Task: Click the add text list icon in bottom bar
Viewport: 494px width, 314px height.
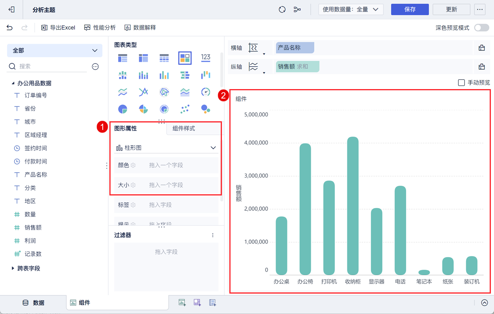Action: (x=212, y=303)
